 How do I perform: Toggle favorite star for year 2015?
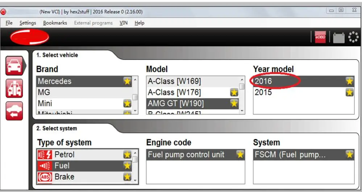pyautogui.click(x=350, y=93)
